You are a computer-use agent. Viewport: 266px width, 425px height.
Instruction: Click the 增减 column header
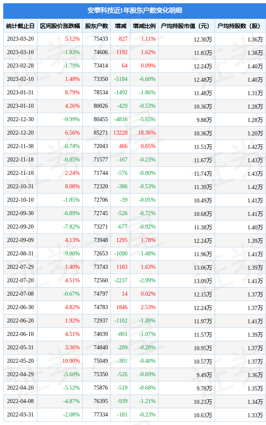pyautogui.click(x=121, y=26)
